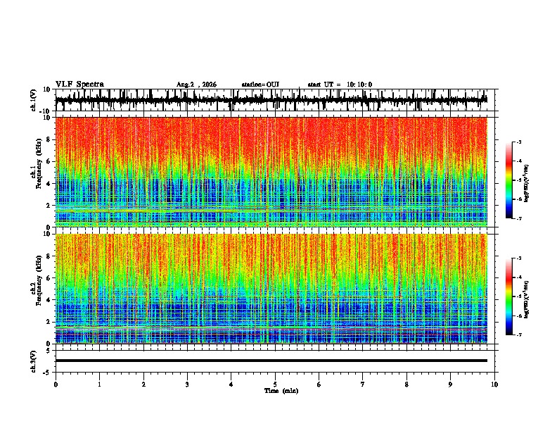Click the '5' time axis tick label

(275, 385)
